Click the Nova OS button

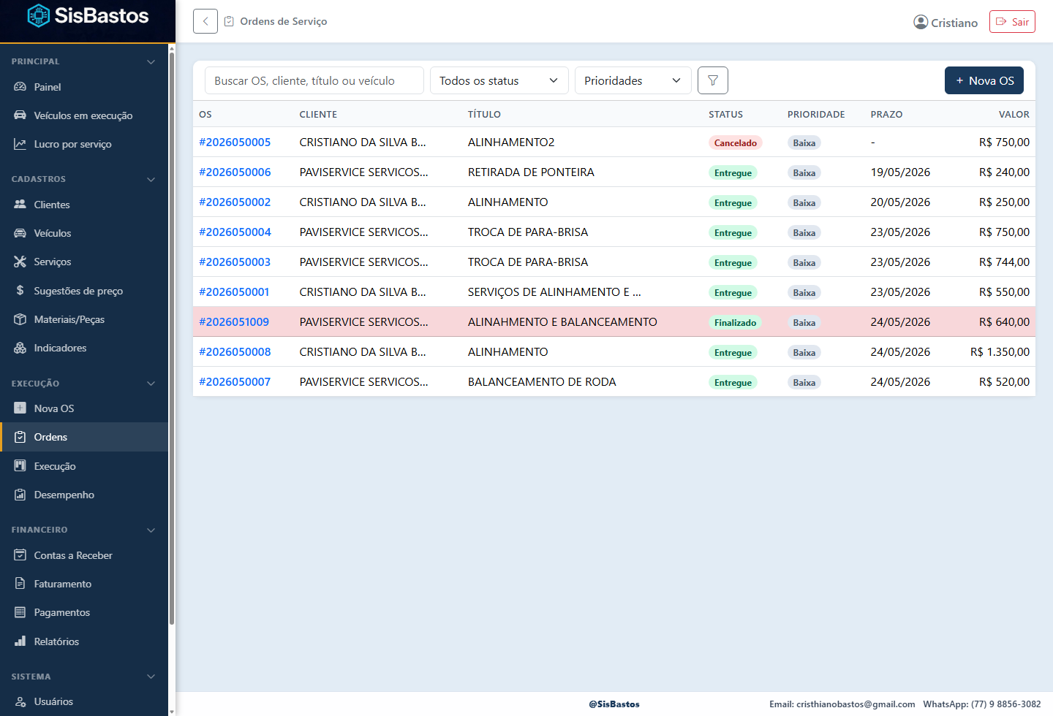984,80
